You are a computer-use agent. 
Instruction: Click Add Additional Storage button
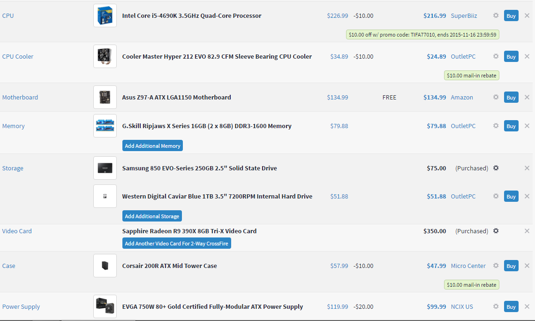(152, 216)
